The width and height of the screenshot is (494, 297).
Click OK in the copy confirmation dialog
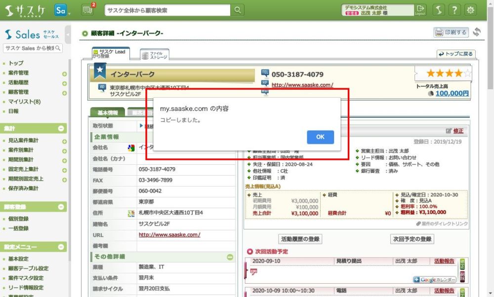[320, 137]
